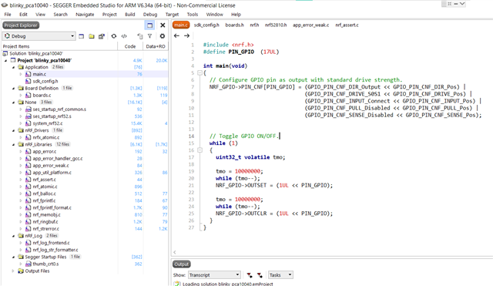Screen dimensions: 493x286
Task: Select Solution 'blinky_pca10040' row
Action: (x=36, y=53)
